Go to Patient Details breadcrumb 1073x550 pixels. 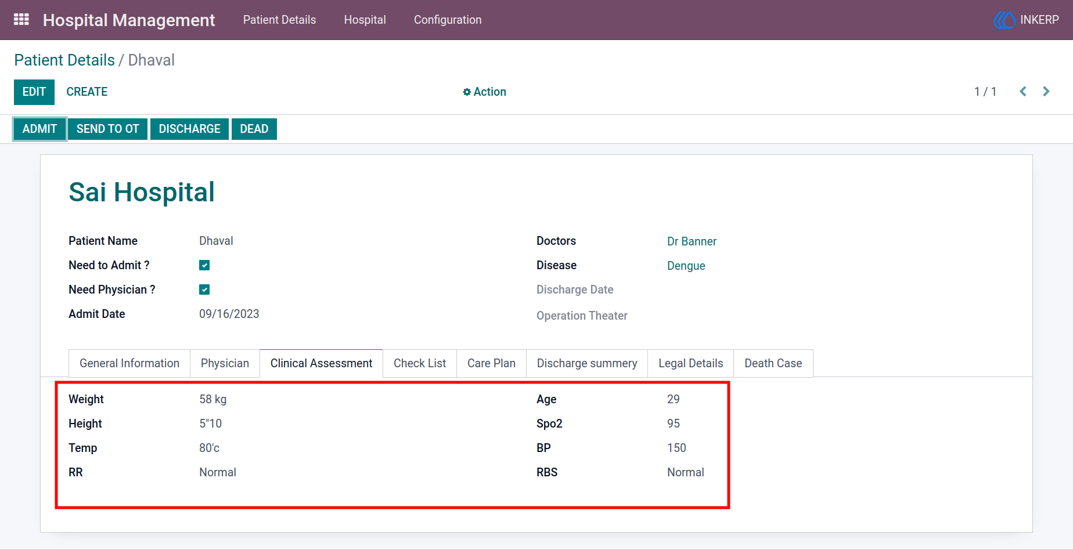(x=64, y=60)
